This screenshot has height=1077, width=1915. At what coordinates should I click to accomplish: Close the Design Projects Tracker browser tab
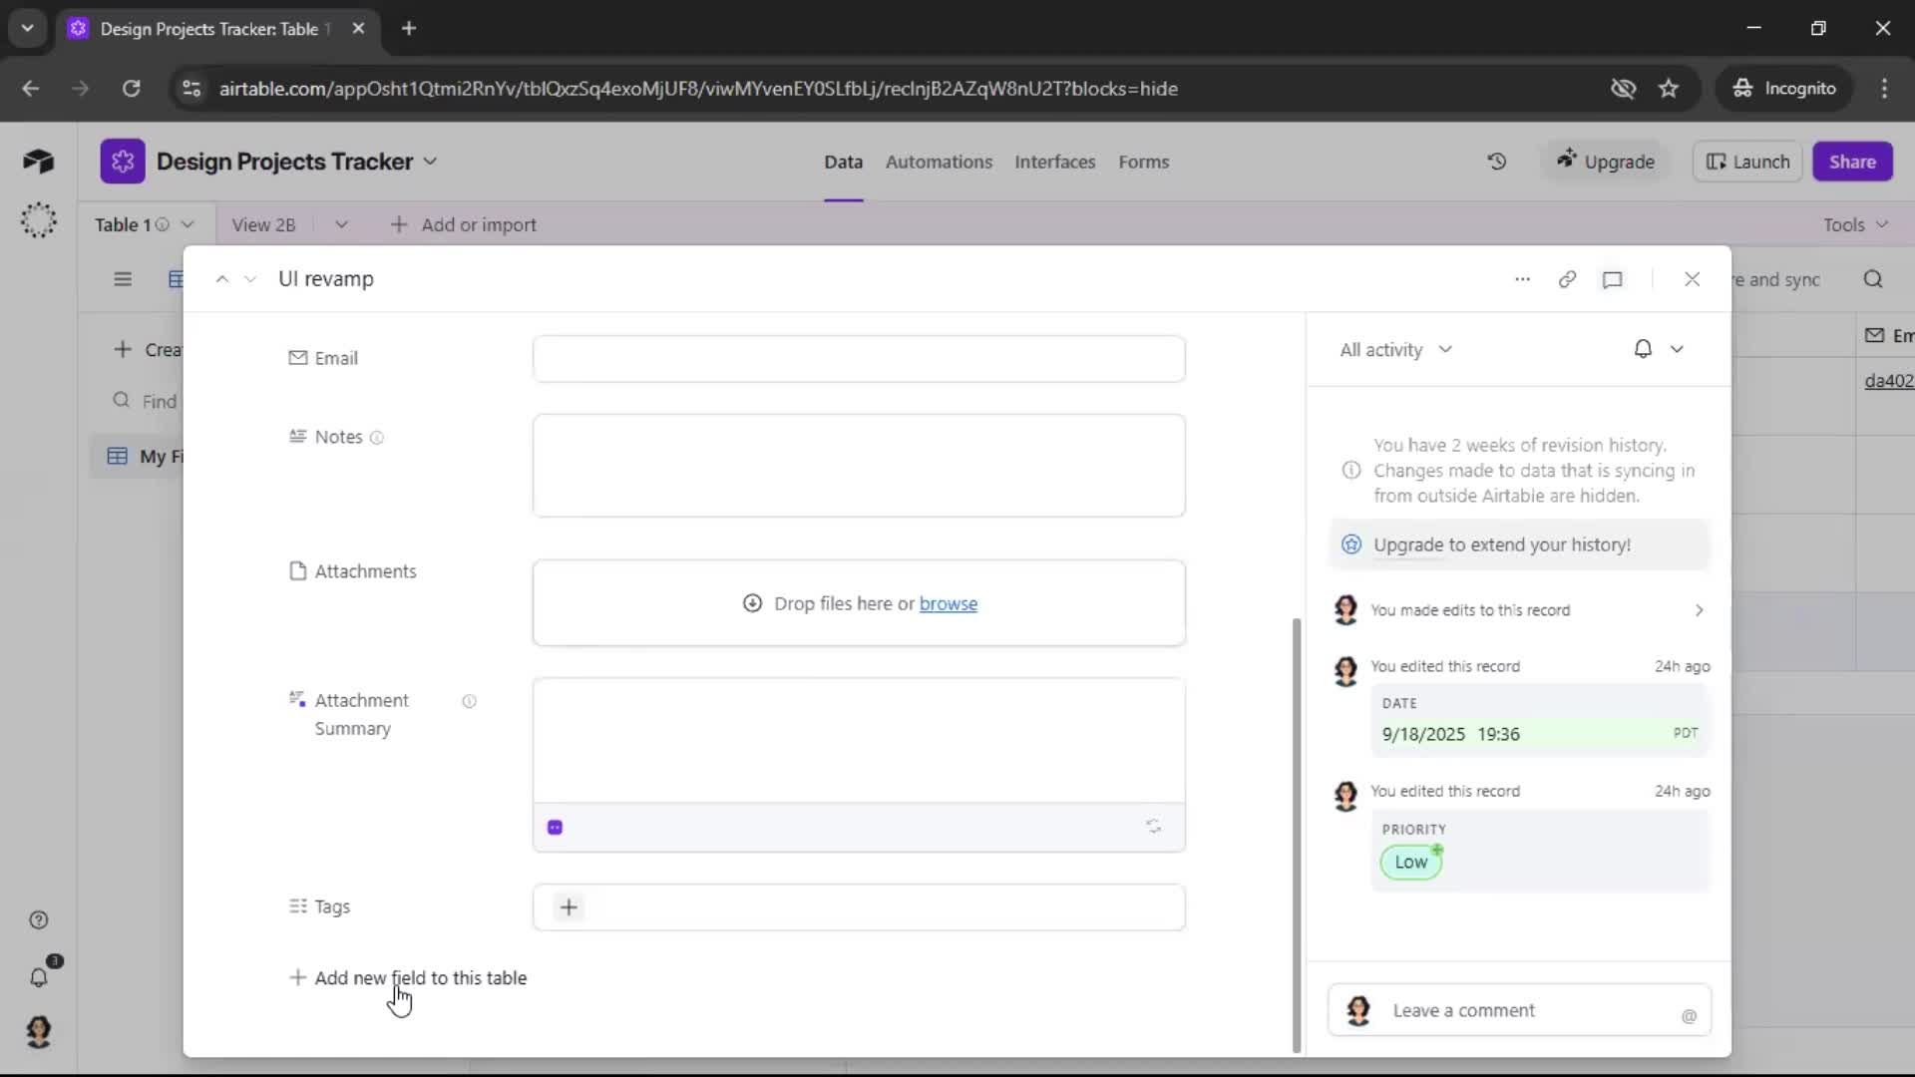click(358, 28)
